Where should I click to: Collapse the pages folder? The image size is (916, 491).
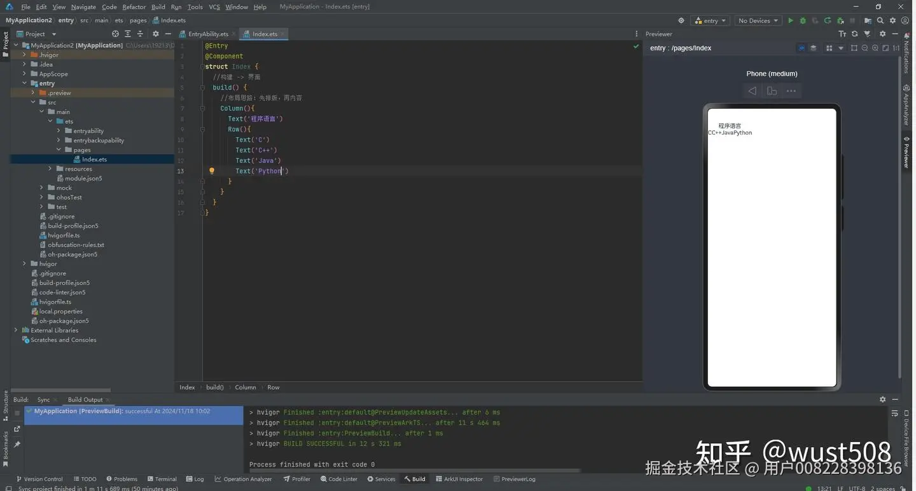tap(59, 150)
